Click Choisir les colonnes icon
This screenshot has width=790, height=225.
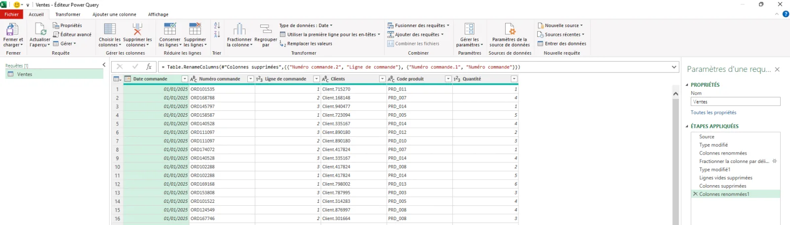(x=110, y=29)
